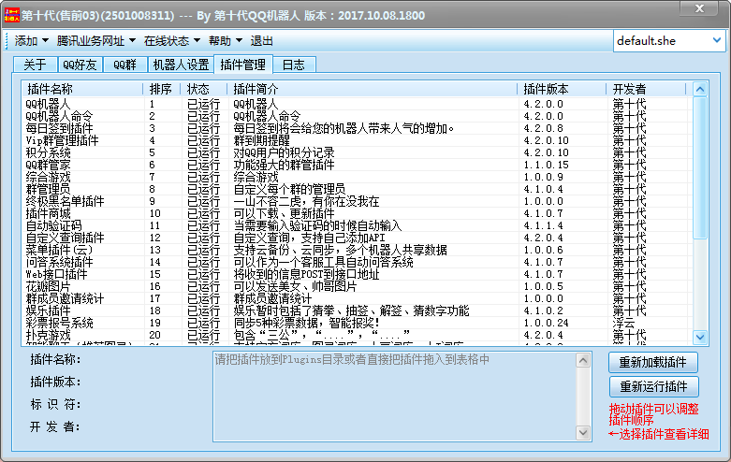Click the 状态 column header

tap(204, 89)
